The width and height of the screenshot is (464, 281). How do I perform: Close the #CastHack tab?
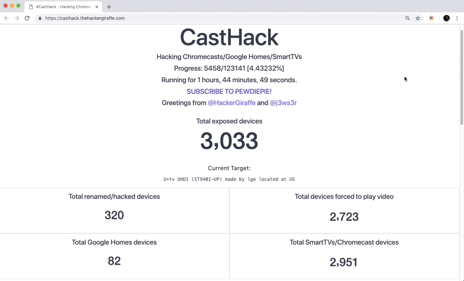[97, 7]
